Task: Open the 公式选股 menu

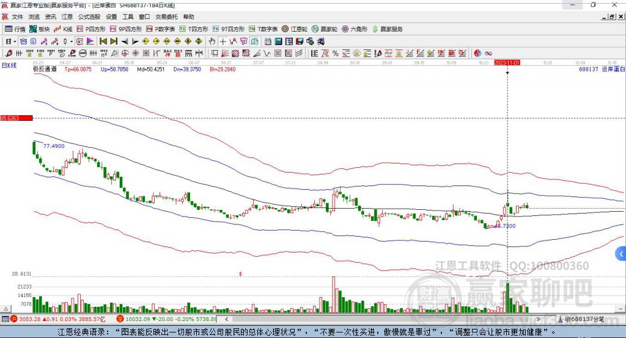Action: tap(89, 16)
